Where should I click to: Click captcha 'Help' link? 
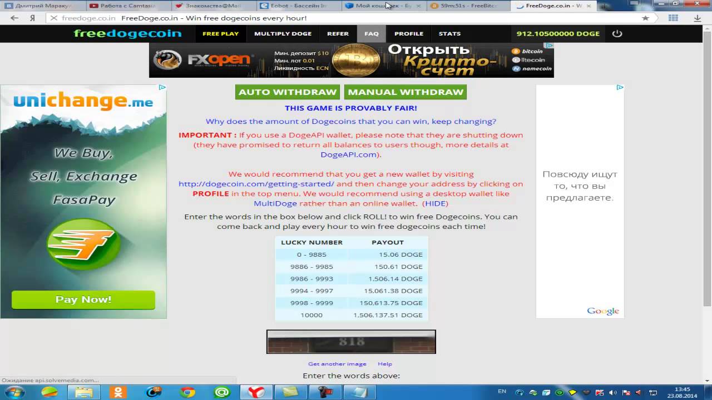(x=385, y=364)
